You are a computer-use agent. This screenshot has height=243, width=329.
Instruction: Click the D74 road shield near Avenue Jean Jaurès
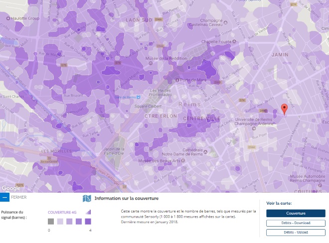242,100
